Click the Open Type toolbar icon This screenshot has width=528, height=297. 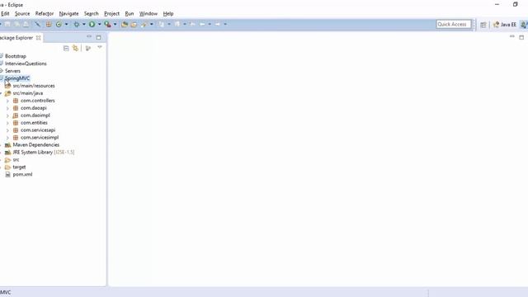[x=125, y=24]
